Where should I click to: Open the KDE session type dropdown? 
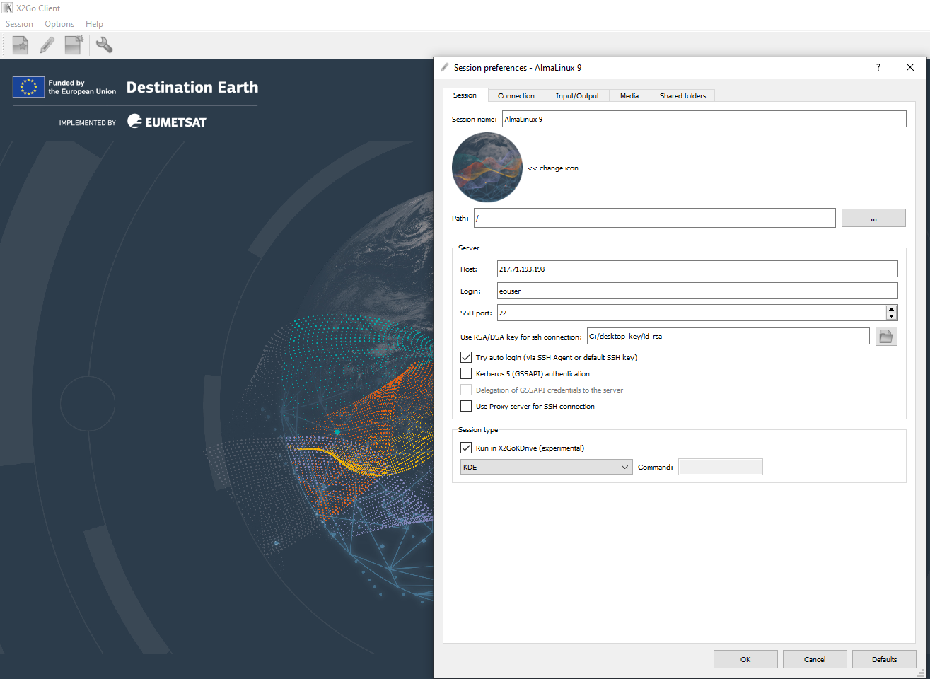546,467
